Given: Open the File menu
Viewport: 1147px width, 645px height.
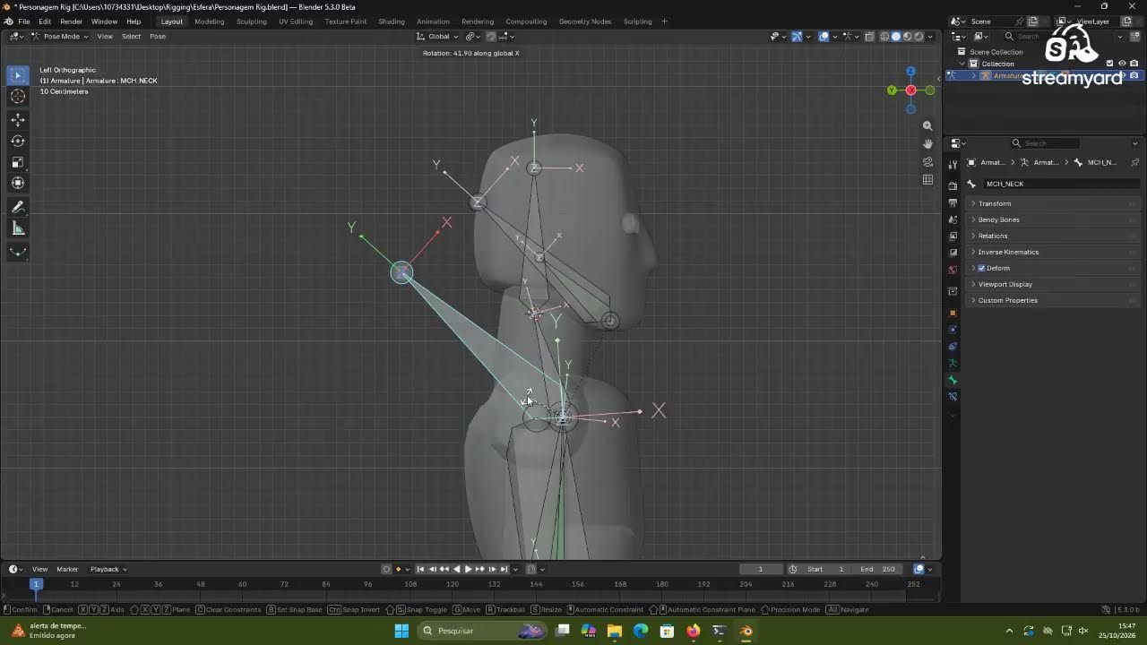Looking at the screenshot, I should (x=24, y=21).
